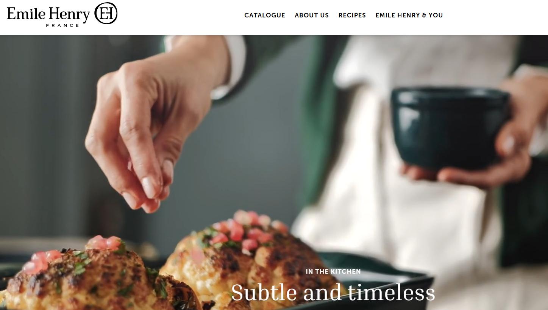This screenshot has width=548, height=310.
Task: Click the empty white header area
Action: pyautogui.click(x=496, y=17)
